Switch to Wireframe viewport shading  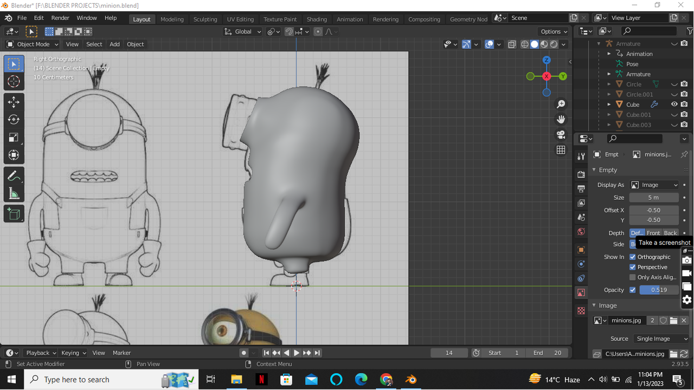pos(525,44)
